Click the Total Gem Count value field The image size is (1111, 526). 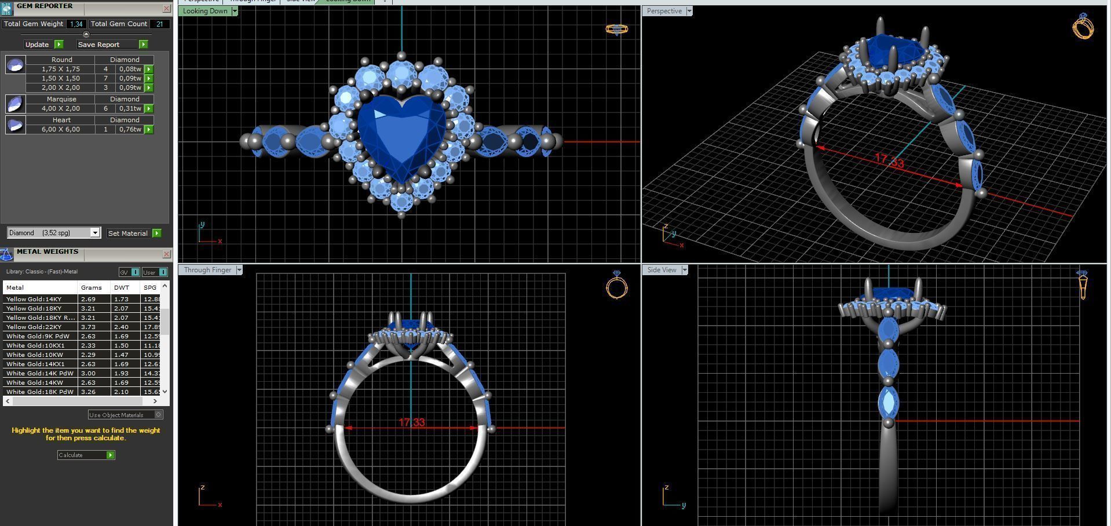pos(159,24)
